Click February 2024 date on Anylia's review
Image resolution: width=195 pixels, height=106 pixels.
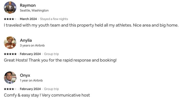pyautogui.click(x=30, y=54)
